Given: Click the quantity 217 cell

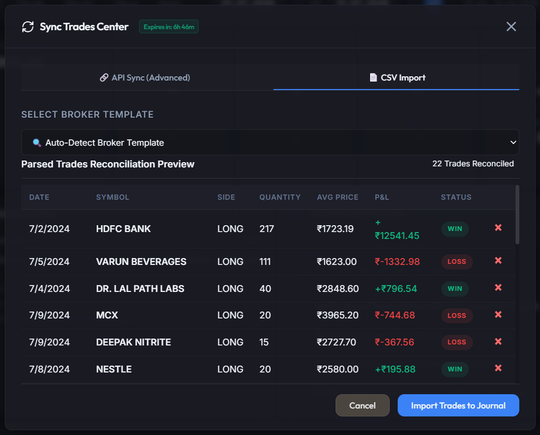Looking at the screenshot, I should [267, 229].
